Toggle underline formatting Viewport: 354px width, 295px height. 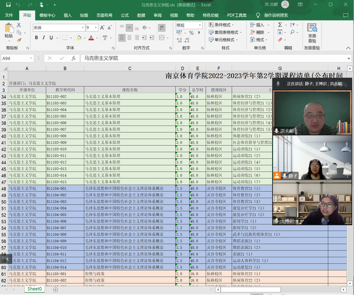tap(52, 38)
